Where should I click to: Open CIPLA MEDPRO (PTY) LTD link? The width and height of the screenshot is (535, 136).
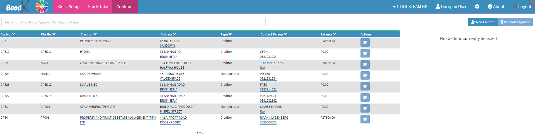(97, 107)
